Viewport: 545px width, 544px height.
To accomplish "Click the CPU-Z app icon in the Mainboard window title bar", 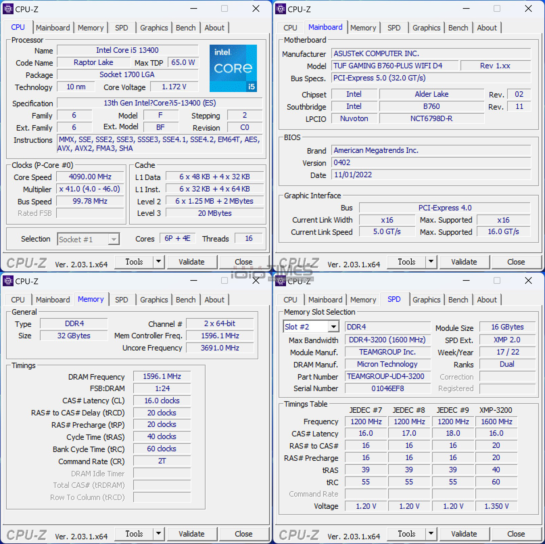I will click(280, 9).
